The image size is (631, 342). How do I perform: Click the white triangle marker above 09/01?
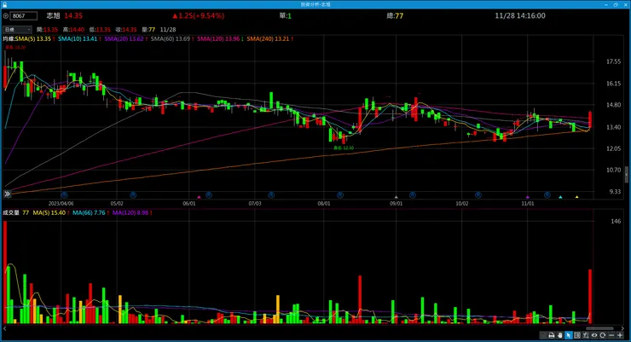396,197
